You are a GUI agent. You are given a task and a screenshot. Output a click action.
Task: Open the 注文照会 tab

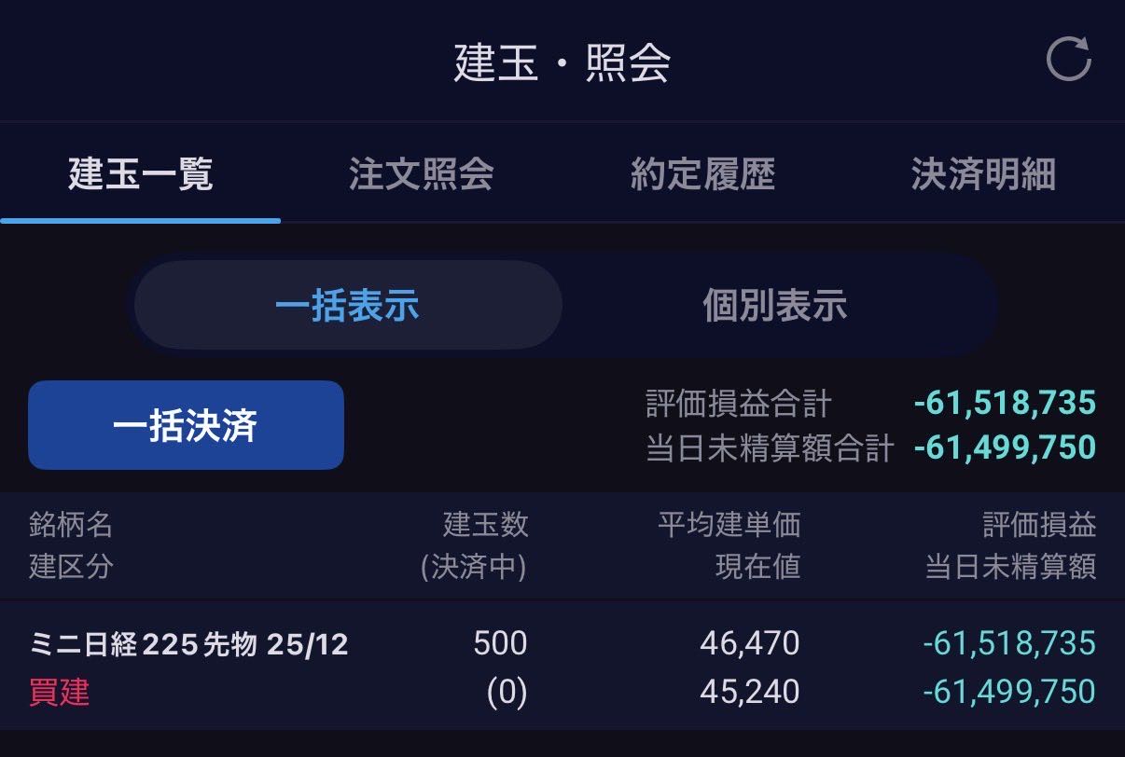pos(422,174)
